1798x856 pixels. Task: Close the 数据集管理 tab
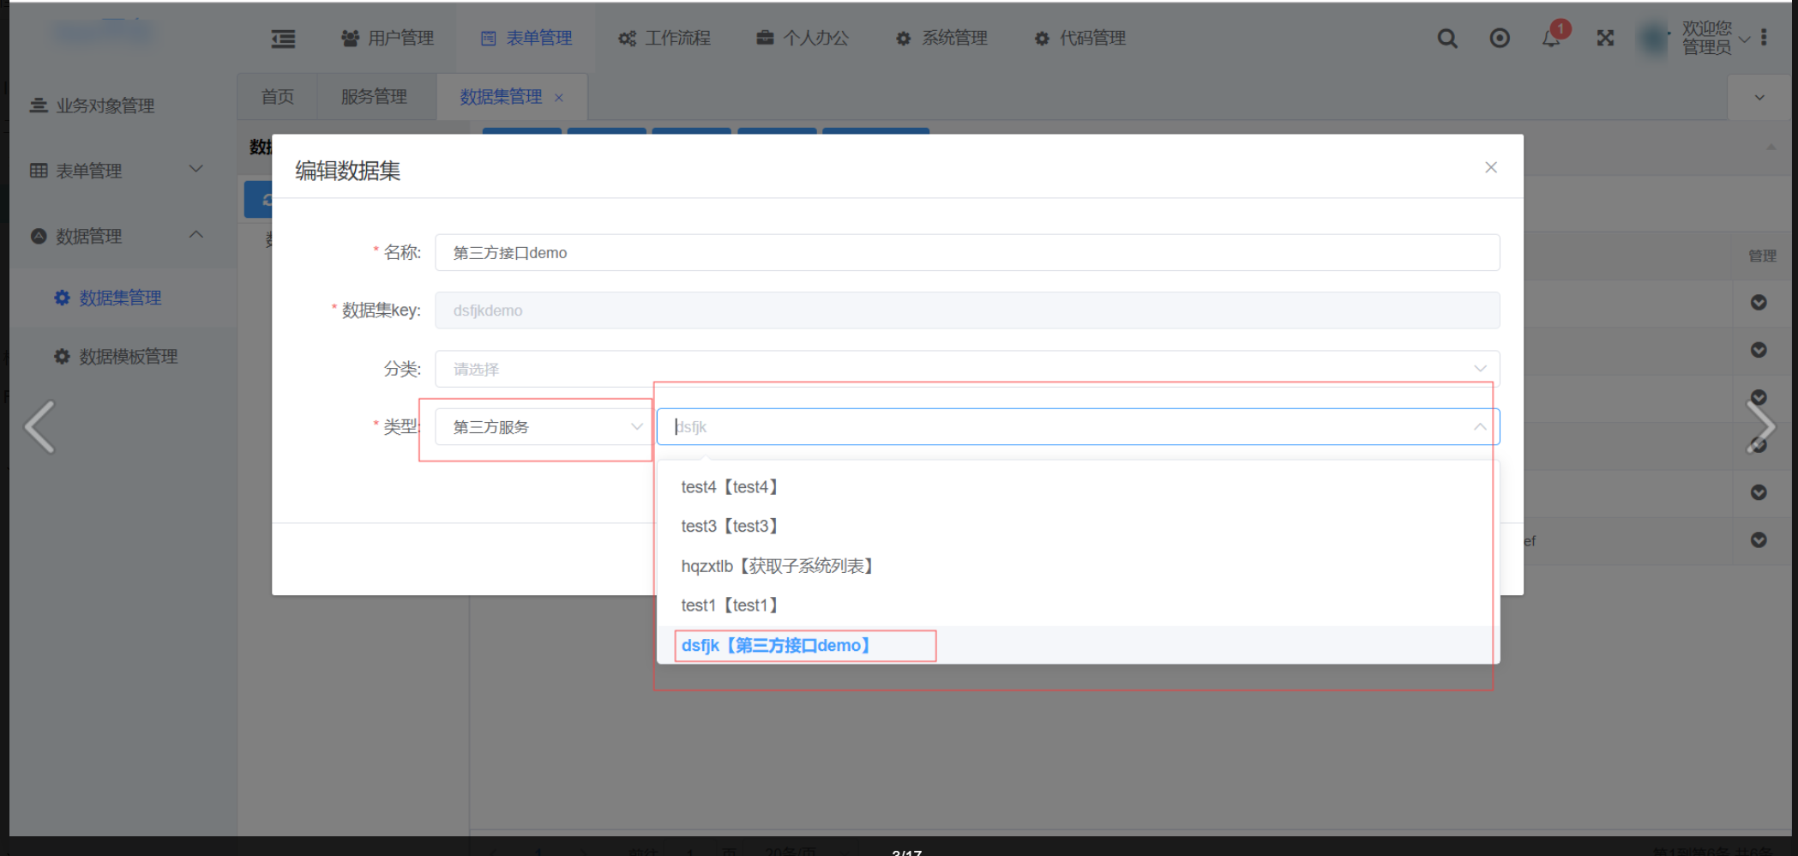tap(559, 98)
